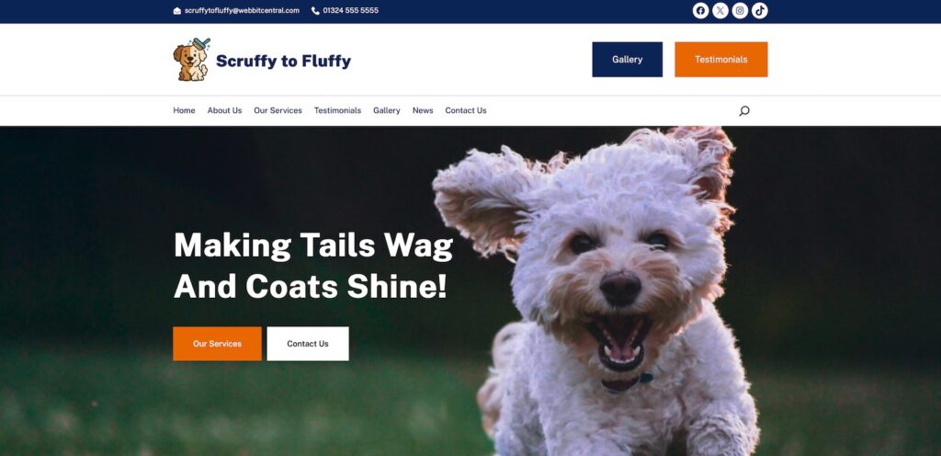Open the TikTok social icon

point(760,11)
